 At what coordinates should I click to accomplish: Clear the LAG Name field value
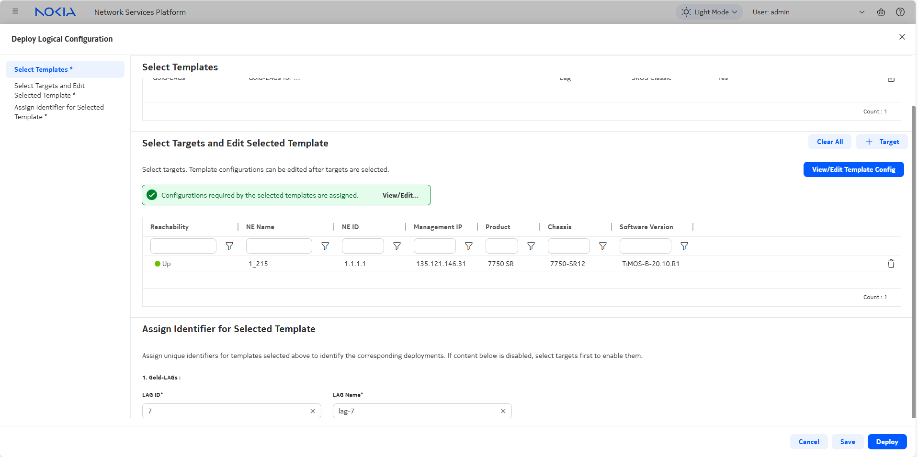pos(503,411)
